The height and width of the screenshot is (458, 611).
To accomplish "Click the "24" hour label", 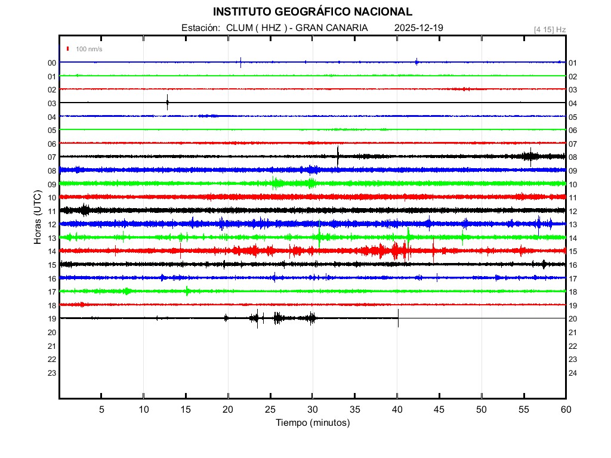I will (x=573, y=373).
